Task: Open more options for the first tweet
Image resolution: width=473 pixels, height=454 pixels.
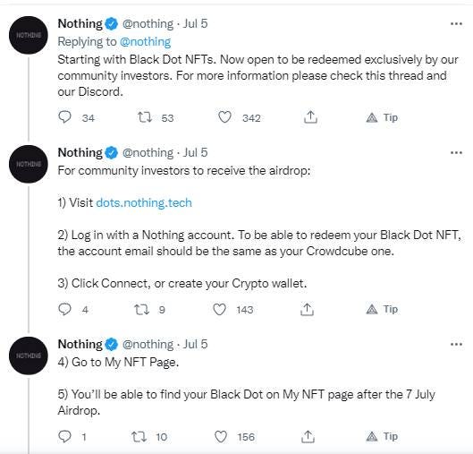Action: click(x=456, y=23)
